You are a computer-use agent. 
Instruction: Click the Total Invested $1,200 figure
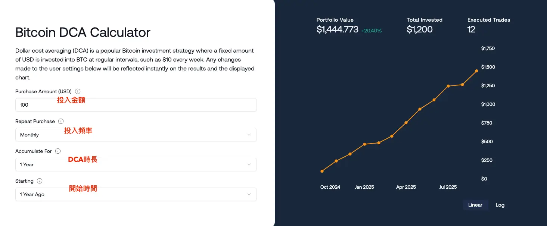click(x=420, y=30)
